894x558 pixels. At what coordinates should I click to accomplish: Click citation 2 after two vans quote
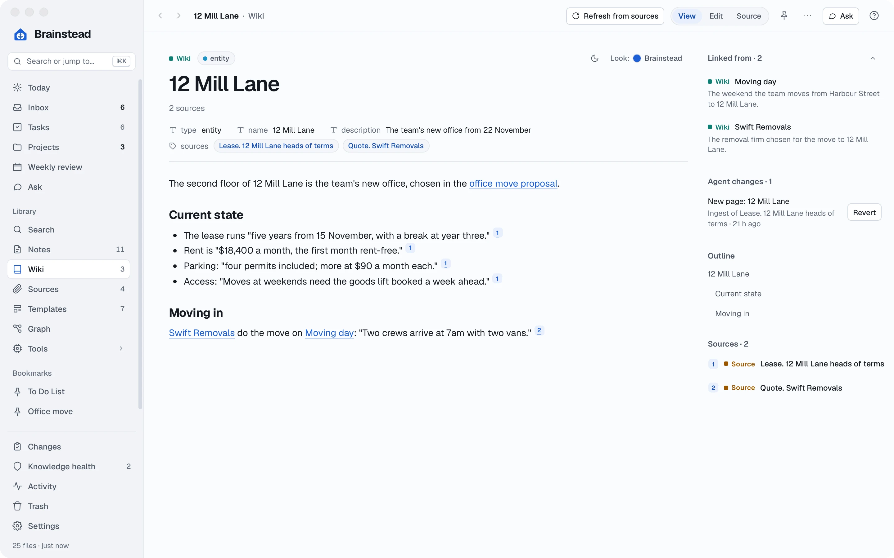click(x=539, y=331)
